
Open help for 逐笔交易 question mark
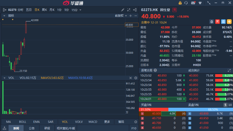coord(155,70)
